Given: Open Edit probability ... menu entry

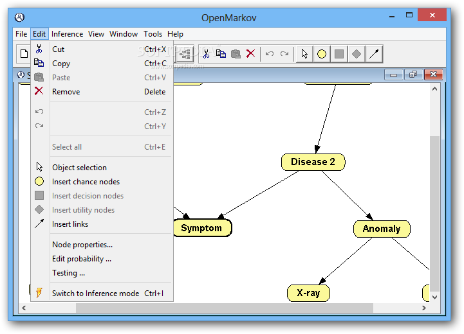Looking at the screenshot, I should tap(102, 259).
